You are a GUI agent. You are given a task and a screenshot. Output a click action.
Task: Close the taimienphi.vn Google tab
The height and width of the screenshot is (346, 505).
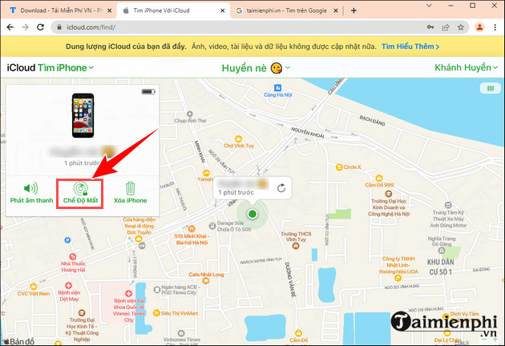coord(336,10)
